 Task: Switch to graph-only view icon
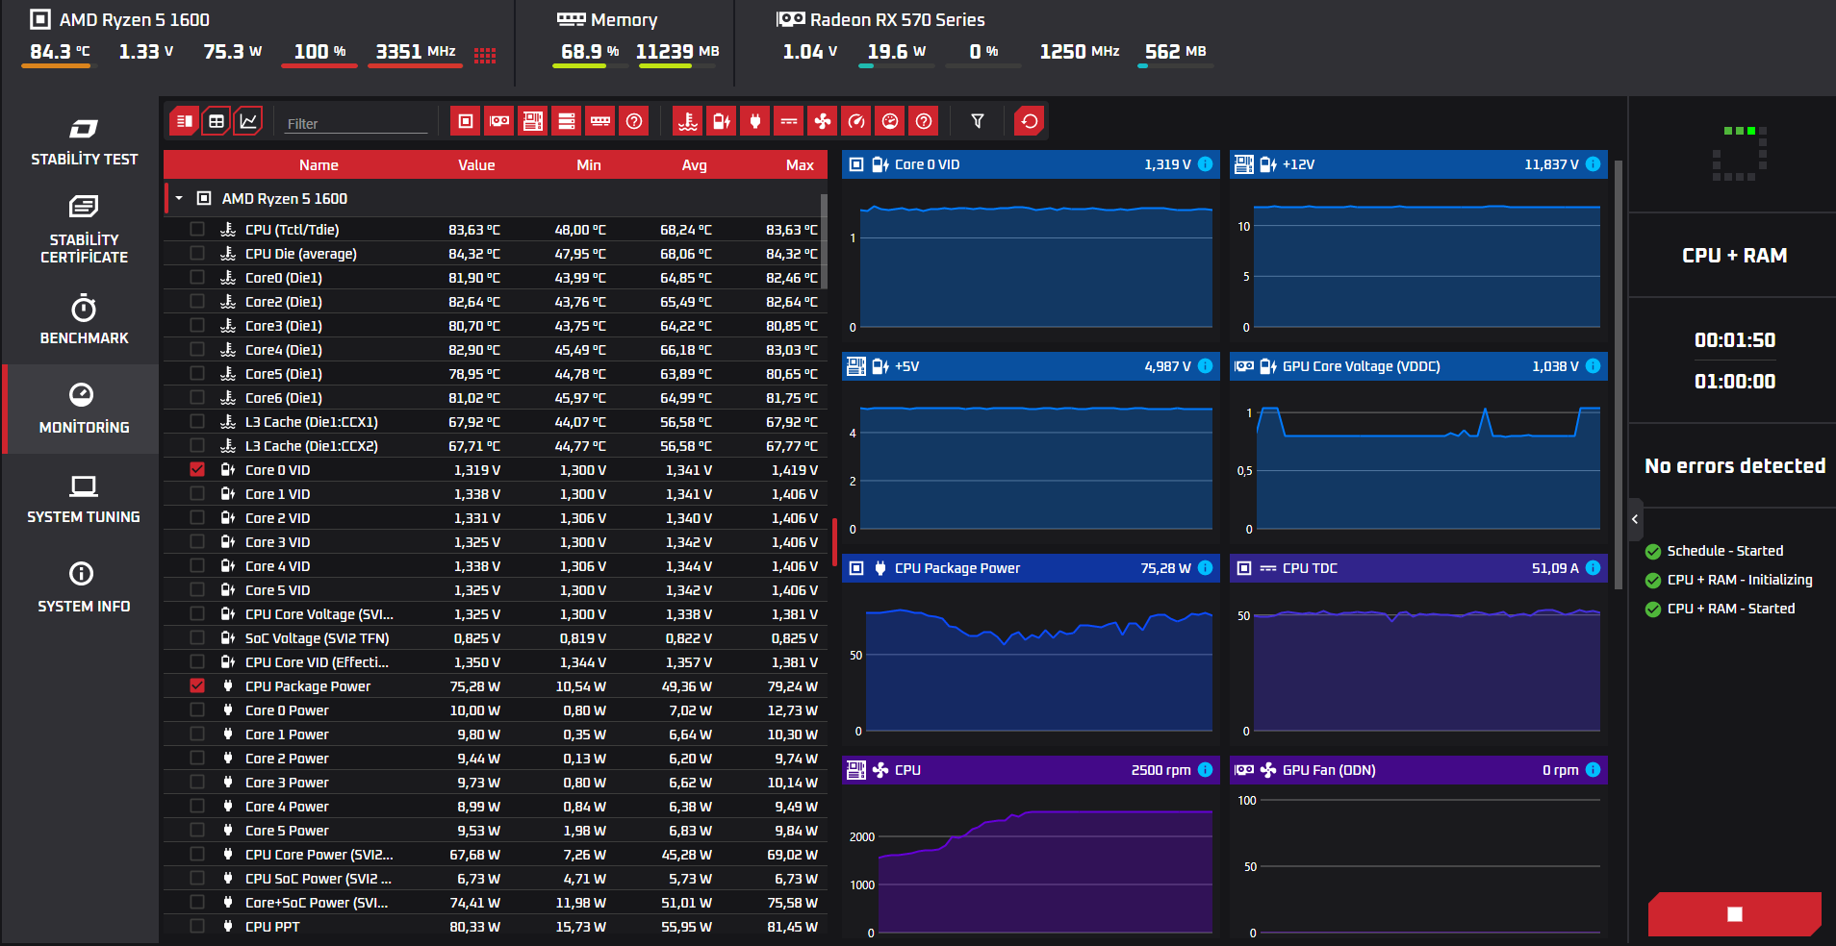point(248,121)
